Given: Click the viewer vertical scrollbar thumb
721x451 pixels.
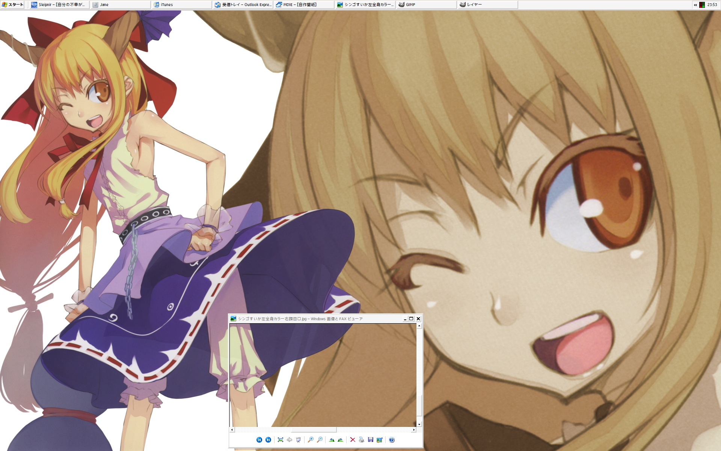Looking at the screenshot, I should point(419,406).
